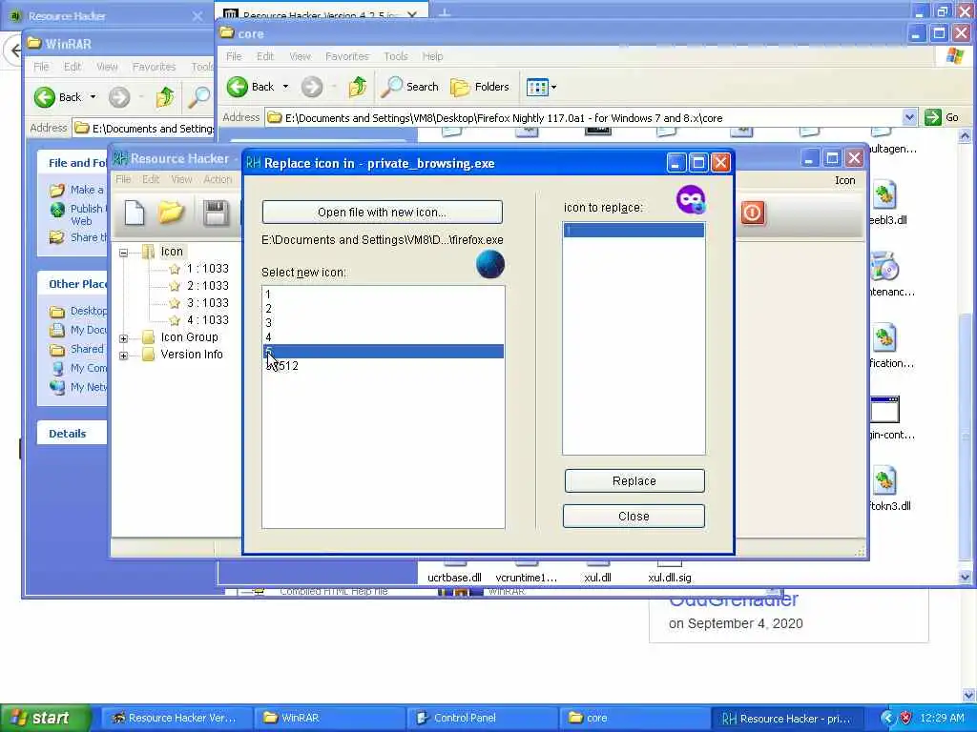Viewport: 977px width, 732px height.
Task: Click New file icon in Resource Hacker toolbar
Action: (135, 213)
